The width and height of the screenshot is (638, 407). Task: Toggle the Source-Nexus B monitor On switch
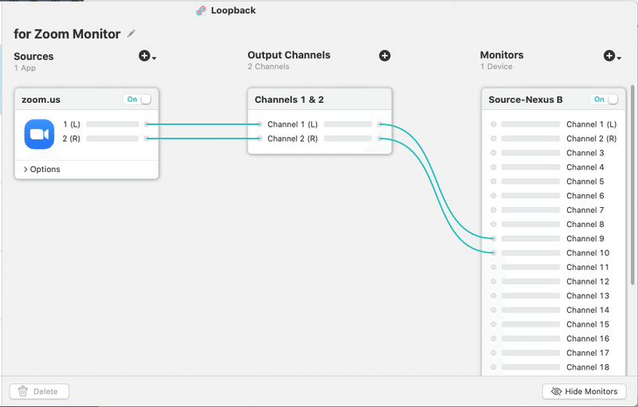tap(605, 100)
